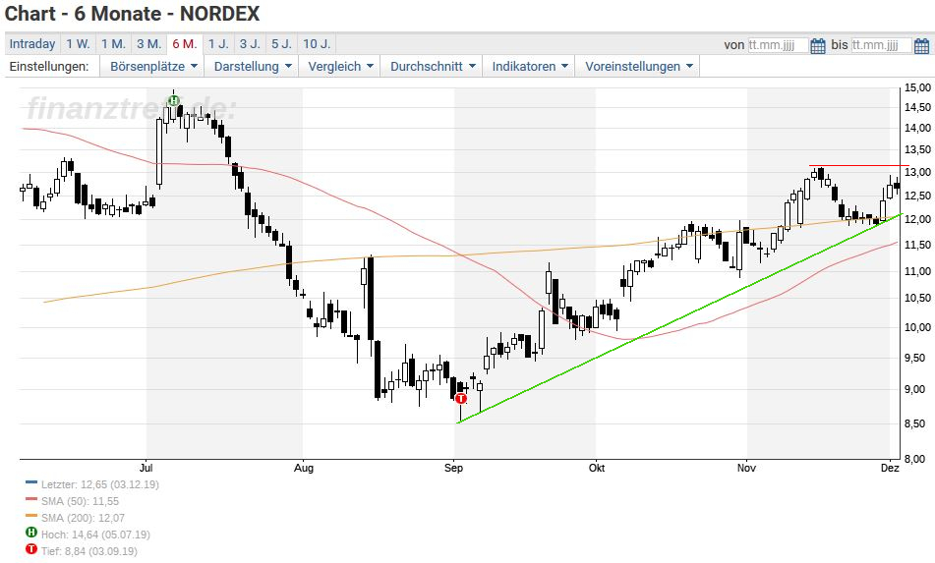This screenshot has height=563, width=935.
Task: Open the Voreinstellungen dropdown
Action: tap(638, 66)
